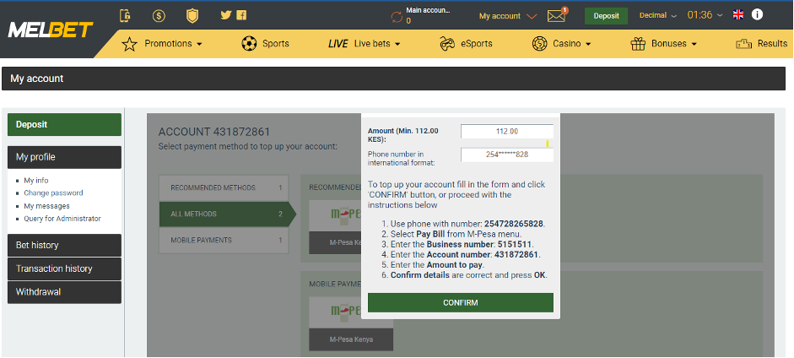Click the Melbet logo
Viewport: 794px width, 358px height.
tap(51, 30)
